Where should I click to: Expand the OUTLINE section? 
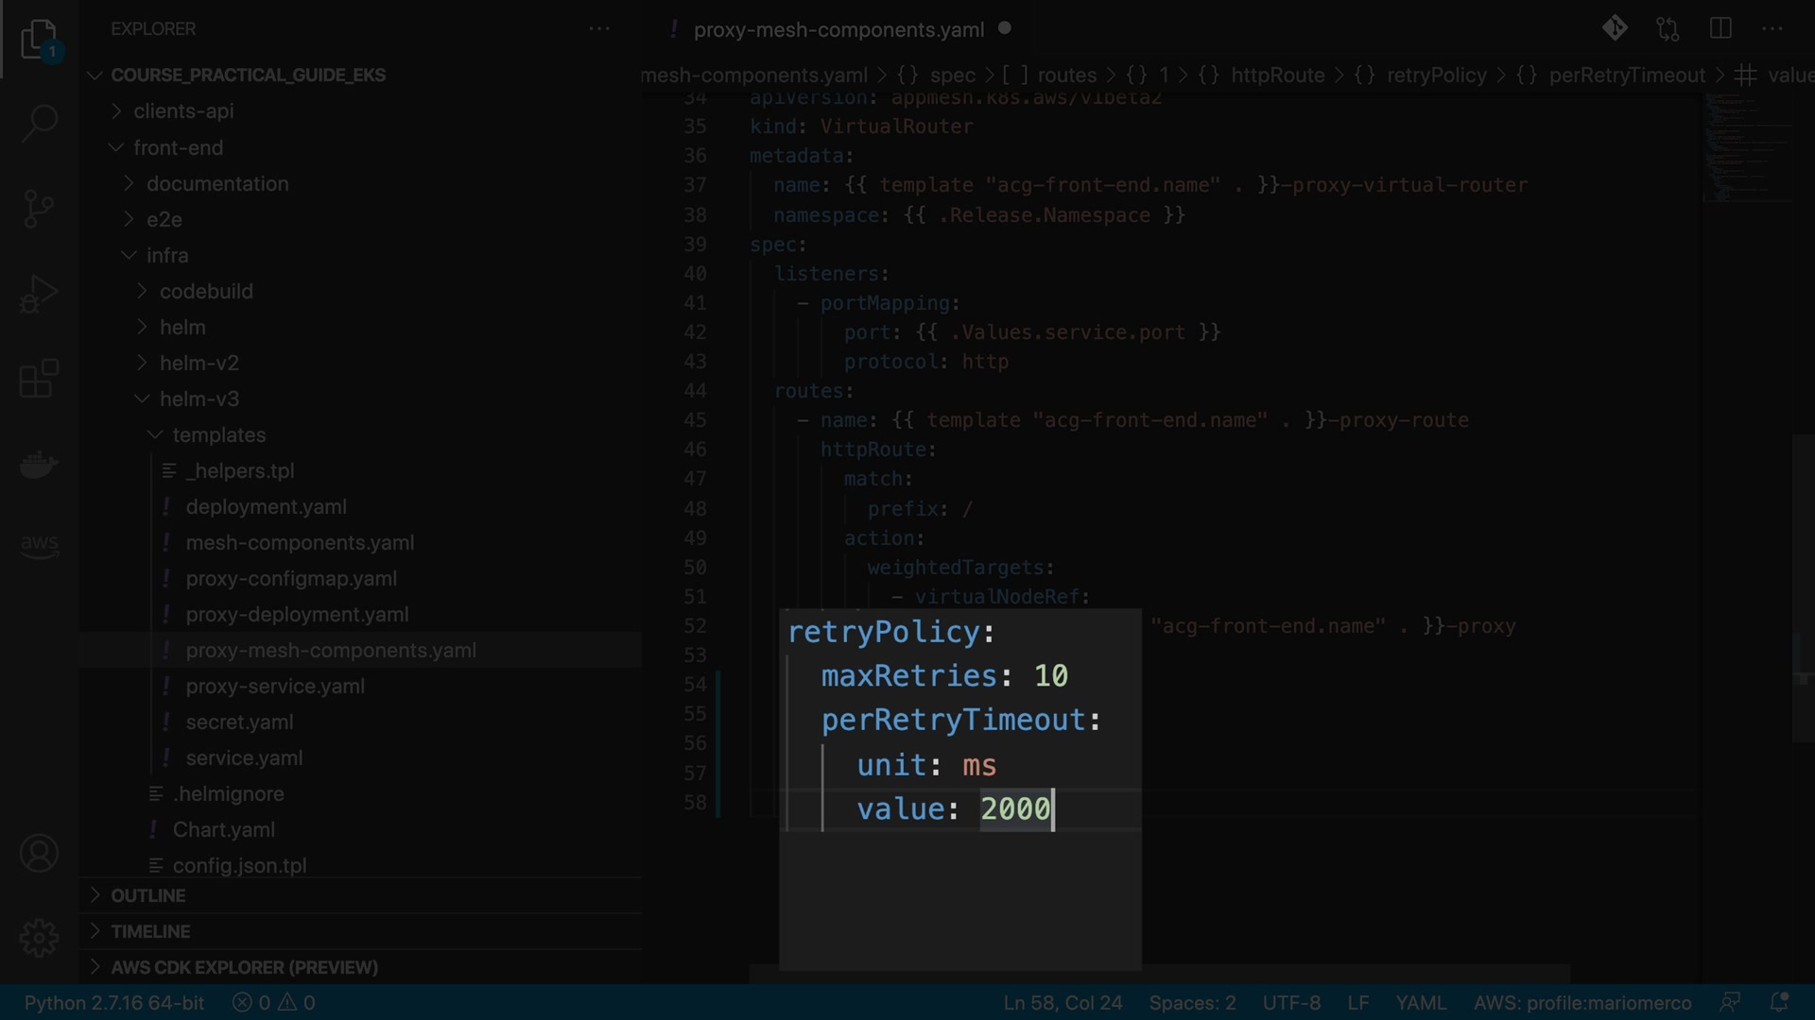[147, 895]
